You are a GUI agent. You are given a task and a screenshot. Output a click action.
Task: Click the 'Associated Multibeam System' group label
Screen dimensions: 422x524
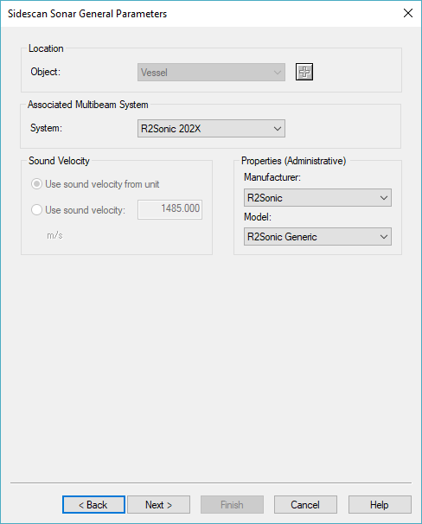88,105
